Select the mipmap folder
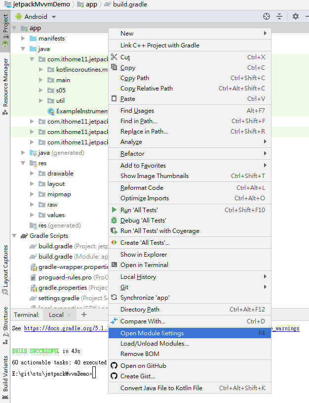Screen dimensions: 309x403 (55, 194)
